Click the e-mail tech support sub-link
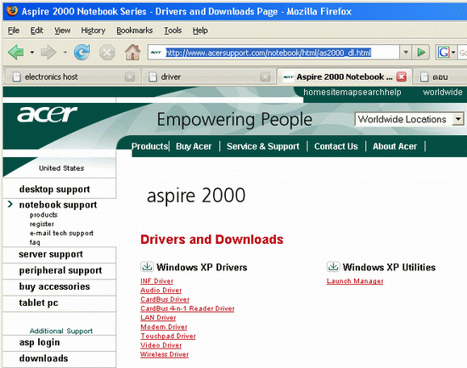The image size is (467, 368). (x=62, y=233)
